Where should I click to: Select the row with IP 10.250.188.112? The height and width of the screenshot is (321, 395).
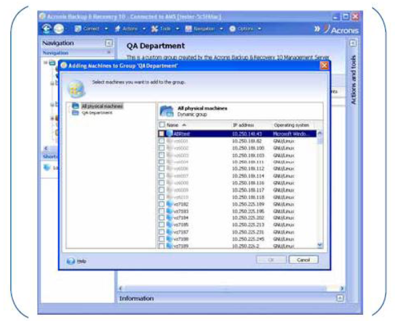point(237,168)
